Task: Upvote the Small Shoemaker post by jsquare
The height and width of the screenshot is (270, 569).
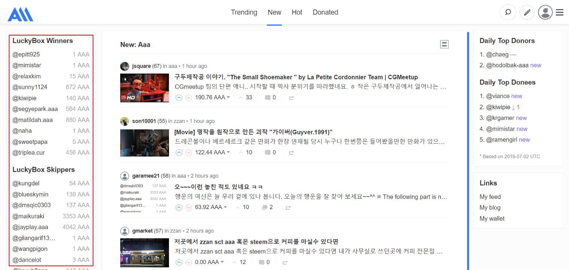Action: click(x=179, y=98)
